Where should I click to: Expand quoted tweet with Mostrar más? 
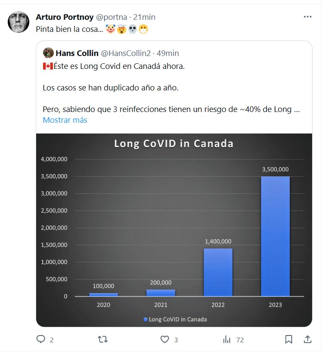pos(65,120)
